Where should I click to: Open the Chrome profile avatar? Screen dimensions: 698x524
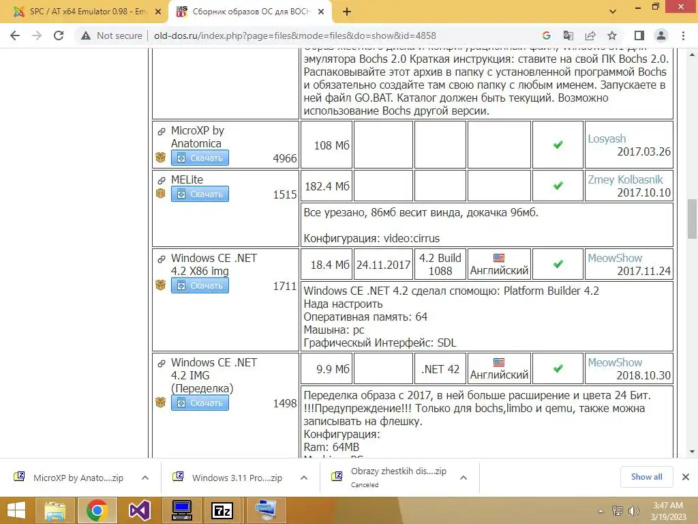coord(661,35)
